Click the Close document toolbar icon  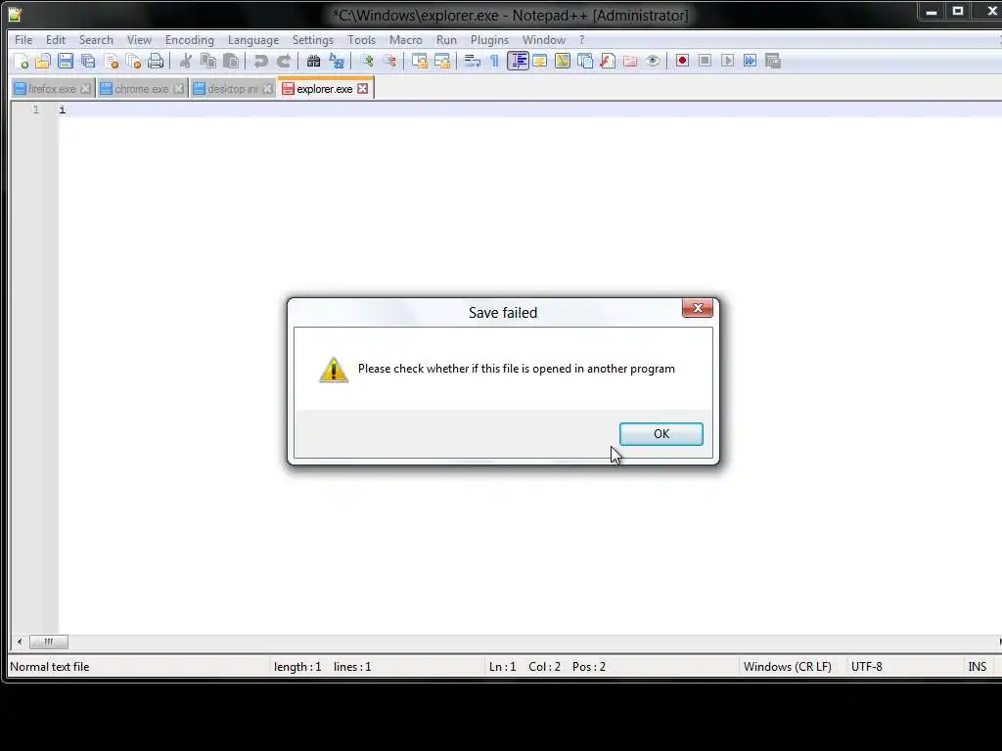(112, 62)
